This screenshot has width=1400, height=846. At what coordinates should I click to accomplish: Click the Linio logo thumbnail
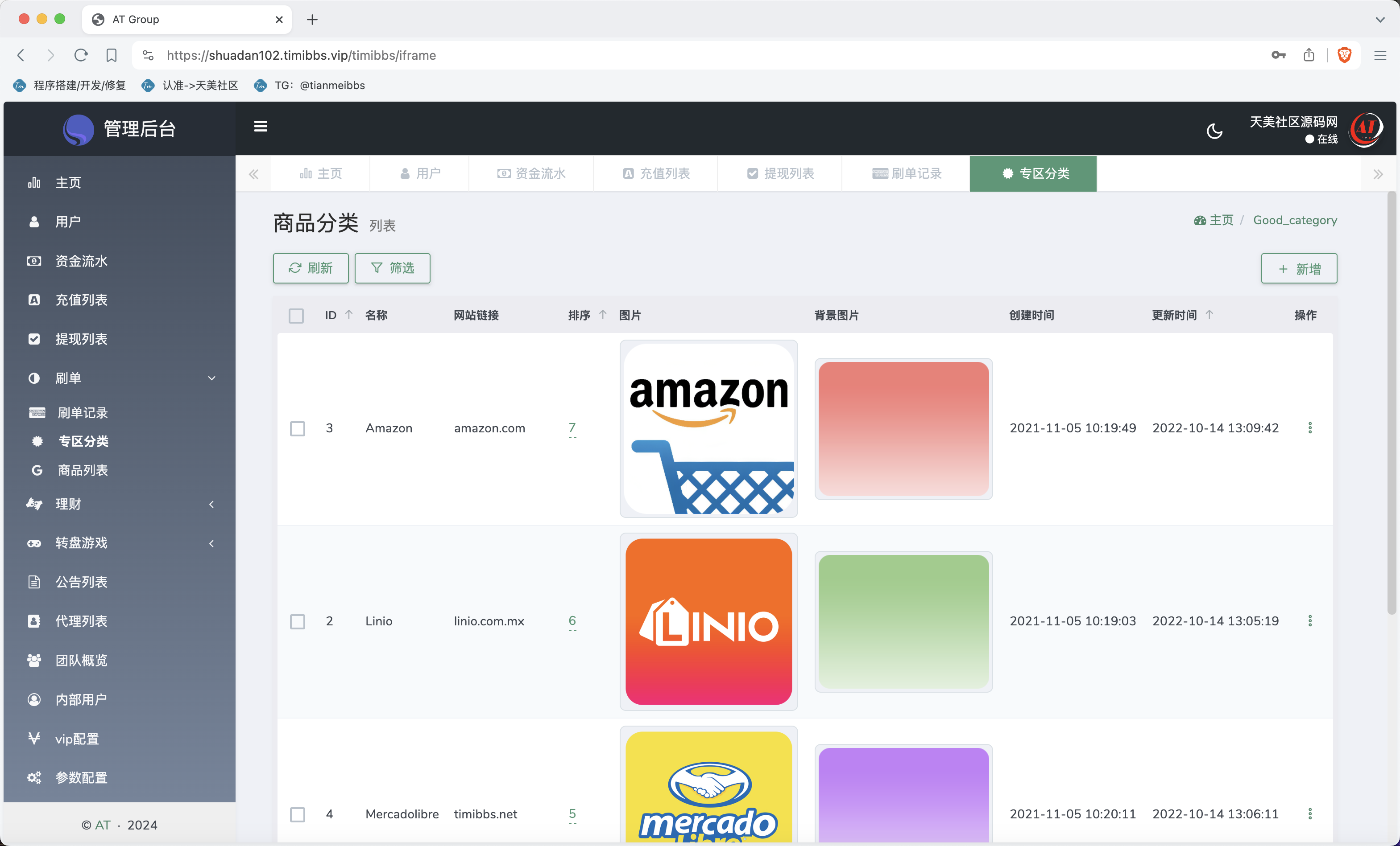coord(708,621)
